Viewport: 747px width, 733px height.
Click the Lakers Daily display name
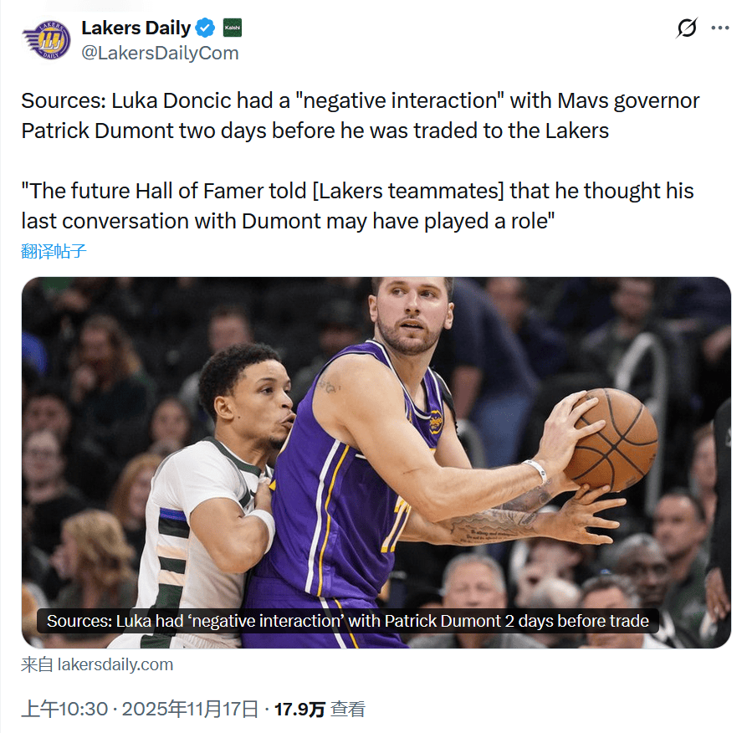click(136, 28)
